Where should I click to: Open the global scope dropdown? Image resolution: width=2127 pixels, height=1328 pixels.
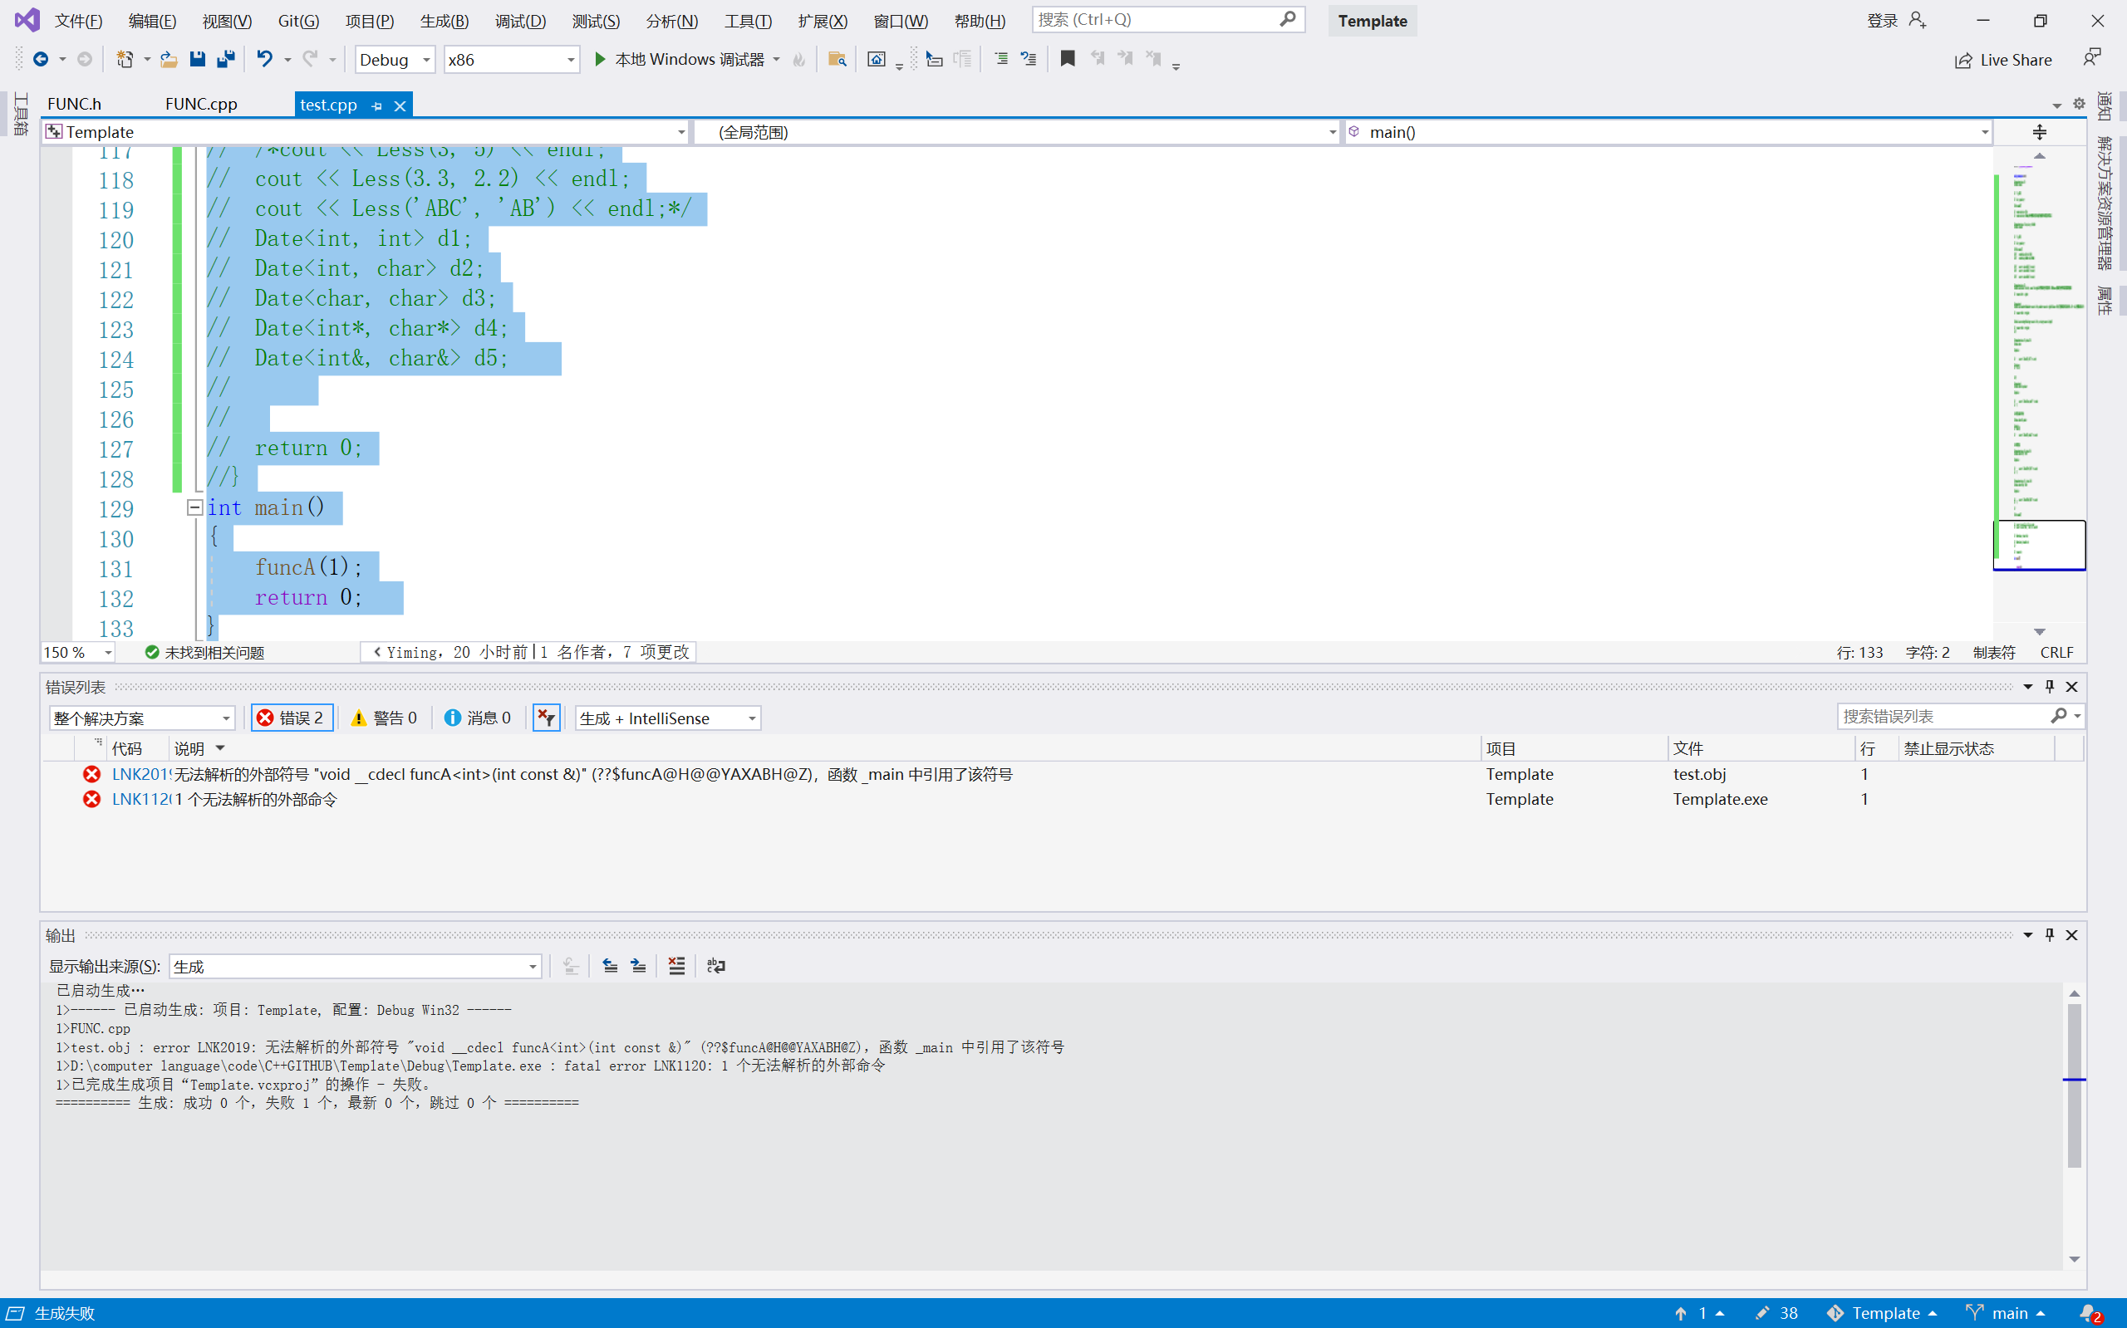pyautogui.click(x=1017, y=132)
